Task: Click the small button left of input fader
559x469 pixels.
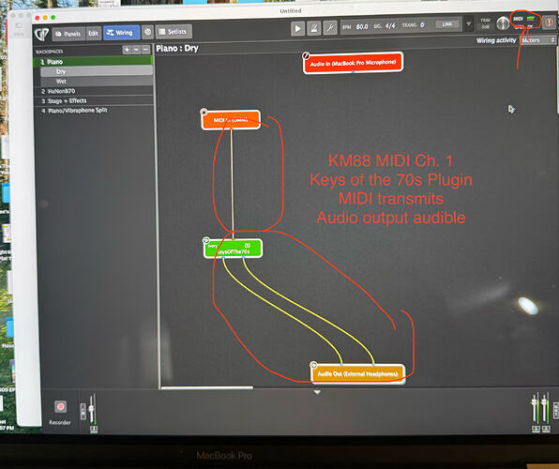Action: point(83,412)
